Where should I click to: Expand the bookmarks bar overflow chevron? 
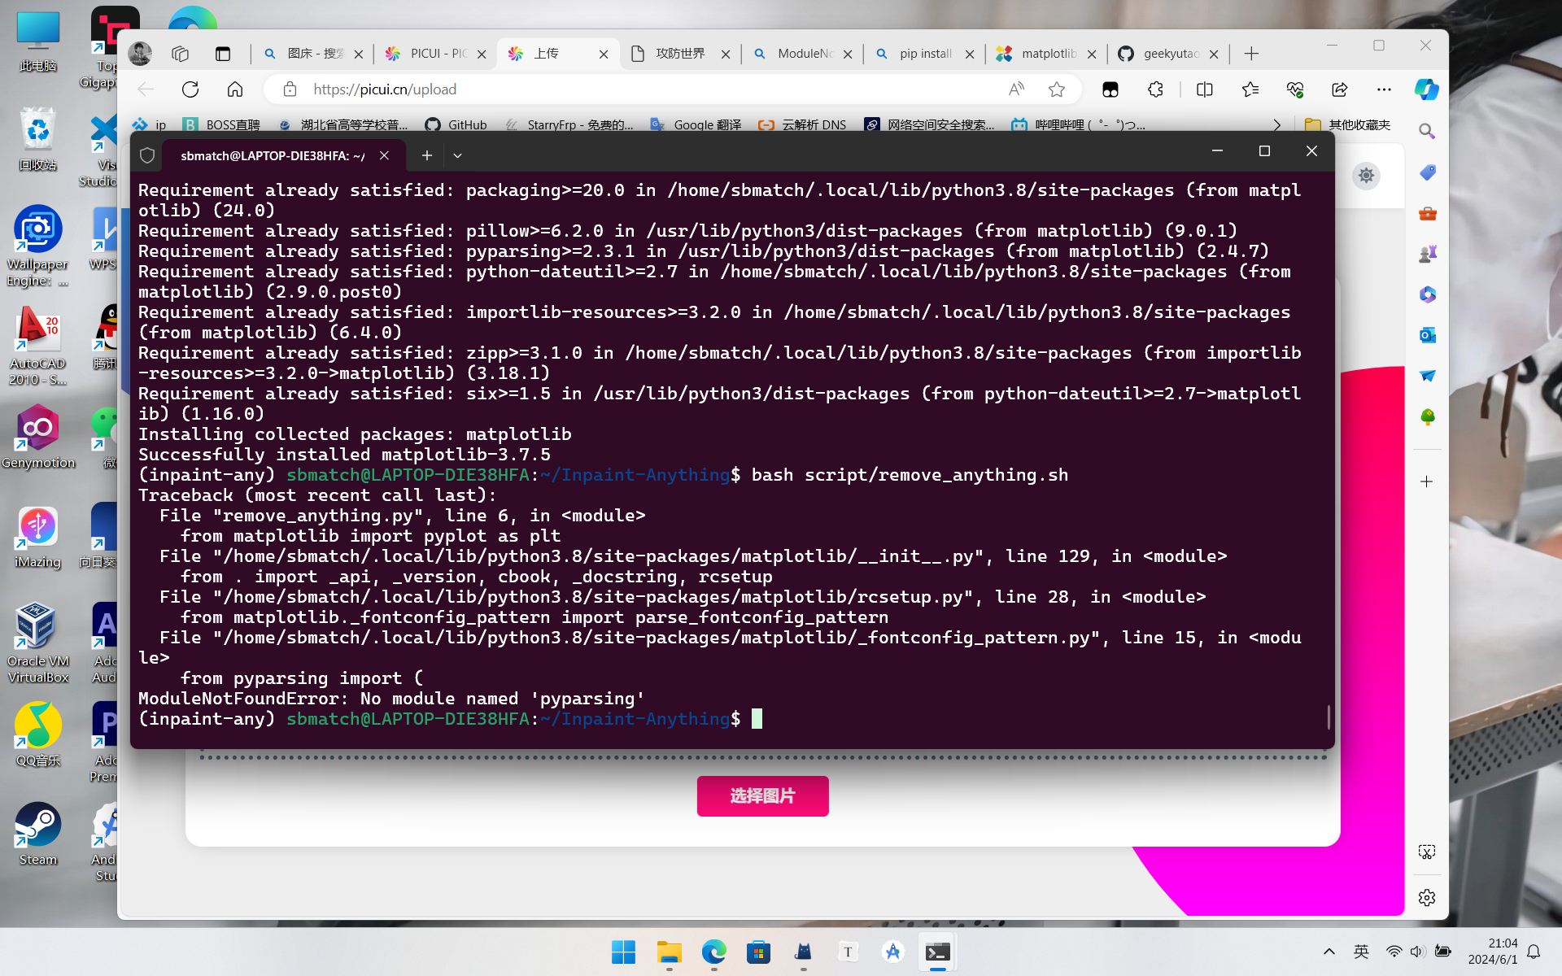coord(1276,124)
